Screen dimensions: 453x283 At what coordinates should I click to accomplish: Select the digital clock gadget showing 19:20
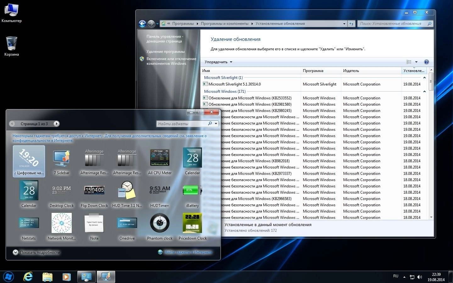point(29,161)
